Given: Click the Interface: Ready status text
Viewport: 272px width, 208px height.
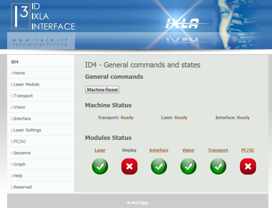Looking at the screenshot, I should click(x=232, y=118).
